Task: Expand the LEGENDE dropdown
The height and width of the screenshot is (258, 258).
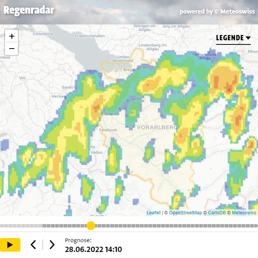Action: 233,38
